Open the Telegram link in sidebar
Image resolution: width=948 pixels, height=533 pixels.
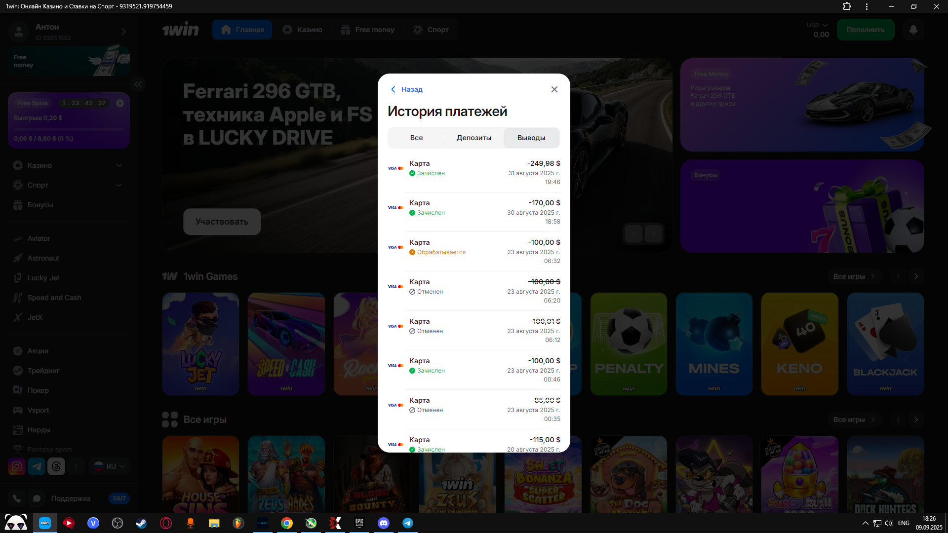37,466
